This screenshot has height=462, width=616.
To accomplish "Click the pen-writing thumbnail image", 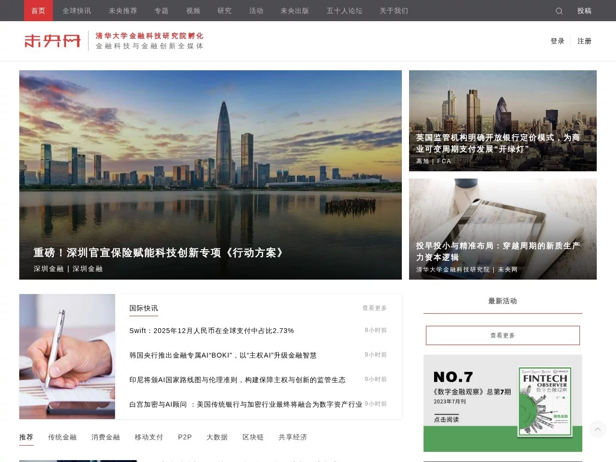I will point(67,356).
